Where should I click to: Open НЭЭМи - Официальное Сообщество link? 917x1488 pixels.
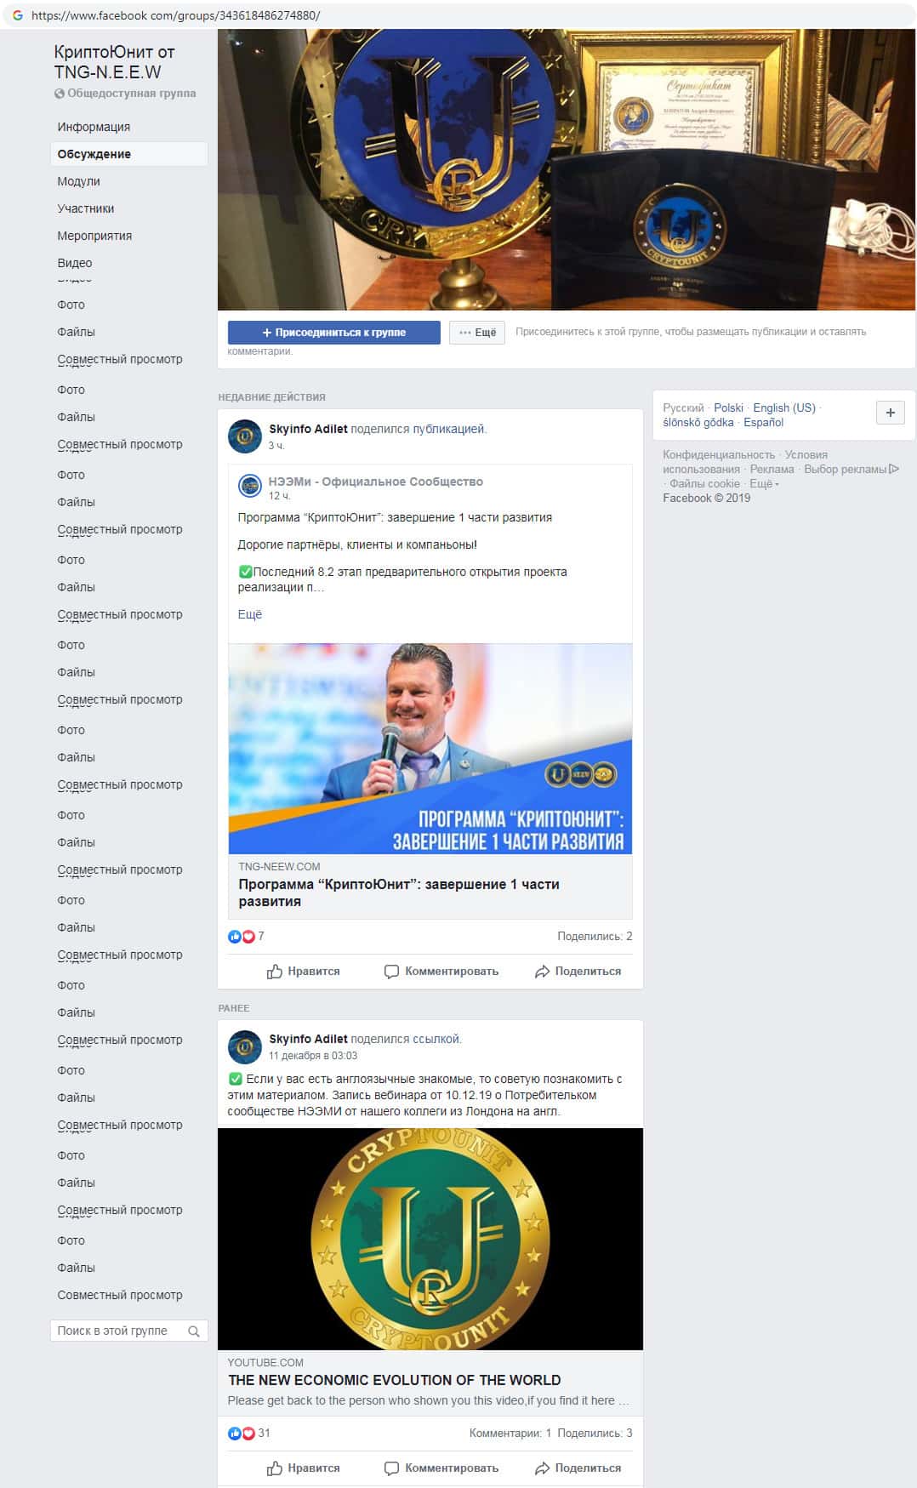[375, 482]
